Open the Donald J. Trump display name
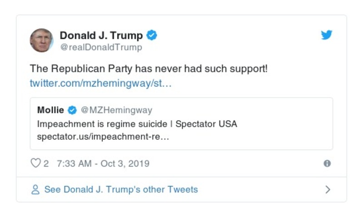Image resolution: width=363 pixels, height=217 pixels. tap(101, 35)
